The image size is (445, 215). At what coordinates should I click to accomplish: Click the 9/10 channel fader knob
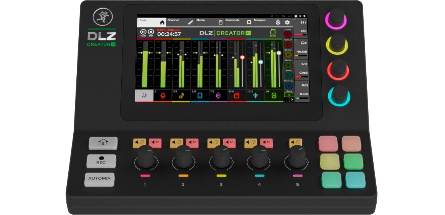[x=242, y=57]
